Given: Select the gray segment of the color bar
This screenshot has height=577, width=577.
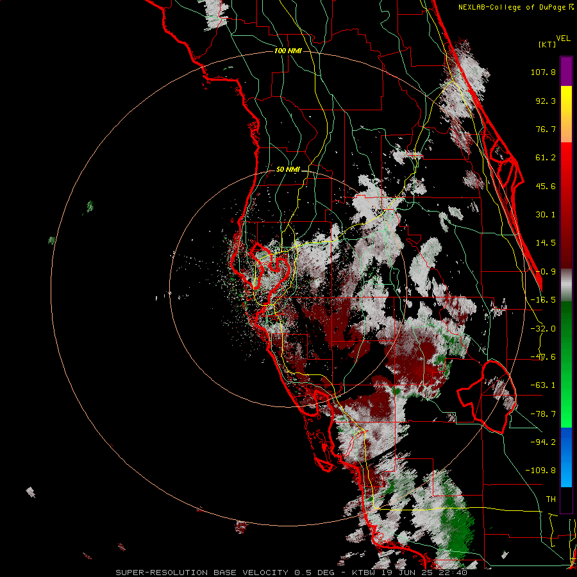Looking at the screenshot, I should [x=566, y=285].
